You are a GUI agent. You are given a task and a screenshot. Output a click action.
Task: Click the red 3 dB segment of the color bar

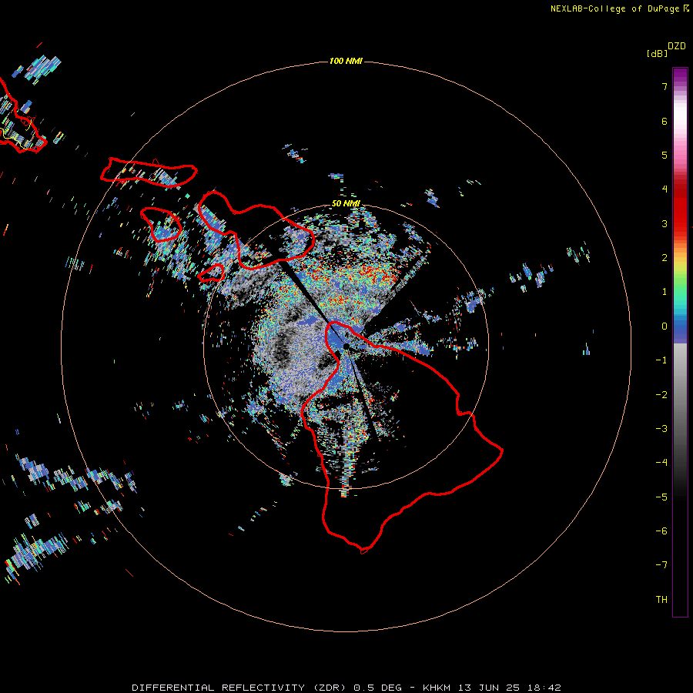tap(680, 223)
